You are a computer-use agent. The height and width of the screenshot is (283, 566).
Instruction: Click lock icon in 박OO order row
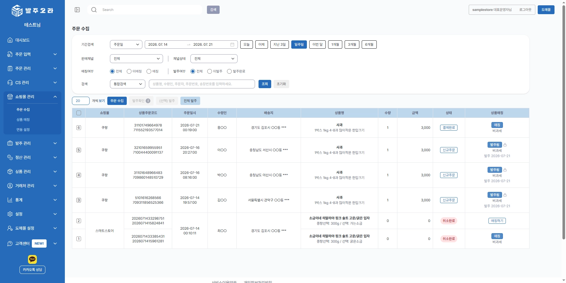(x=505, y=170)
